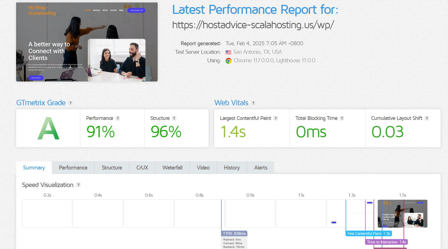Click the Chrome 117.0.0.0, Lighthouse 11.0.0 text
The width and height of the screenshot is (448, 249).
coord(275,60)
